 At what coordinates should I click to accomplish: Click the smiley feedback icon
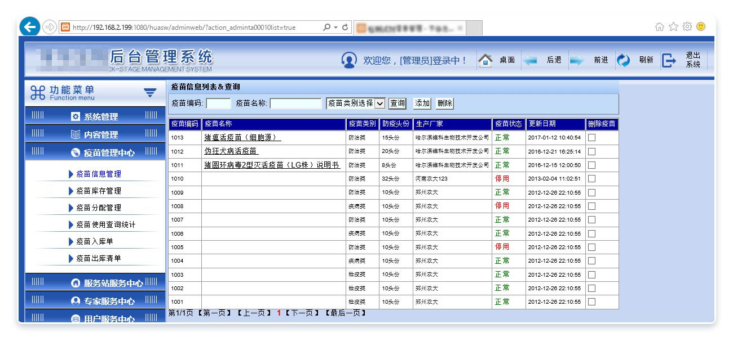701,27
